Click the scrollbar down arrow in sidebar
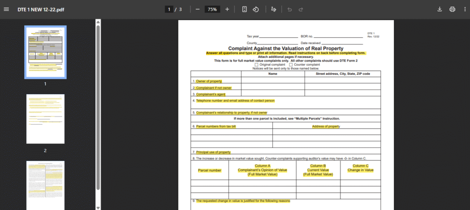470x210 pixels. point(98,208)
